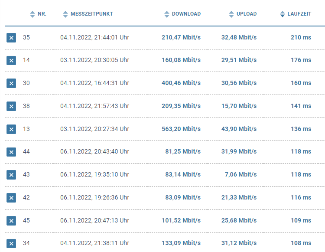325x252 pixels.
Task: Click the Download column header label
Action: (x=186, y=14)
